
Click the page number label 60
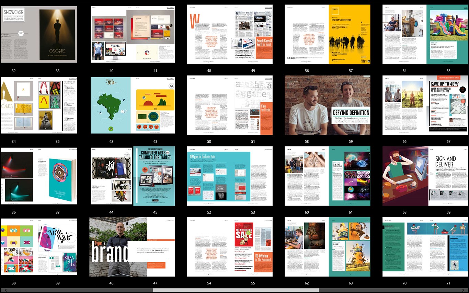click(307, 213)
